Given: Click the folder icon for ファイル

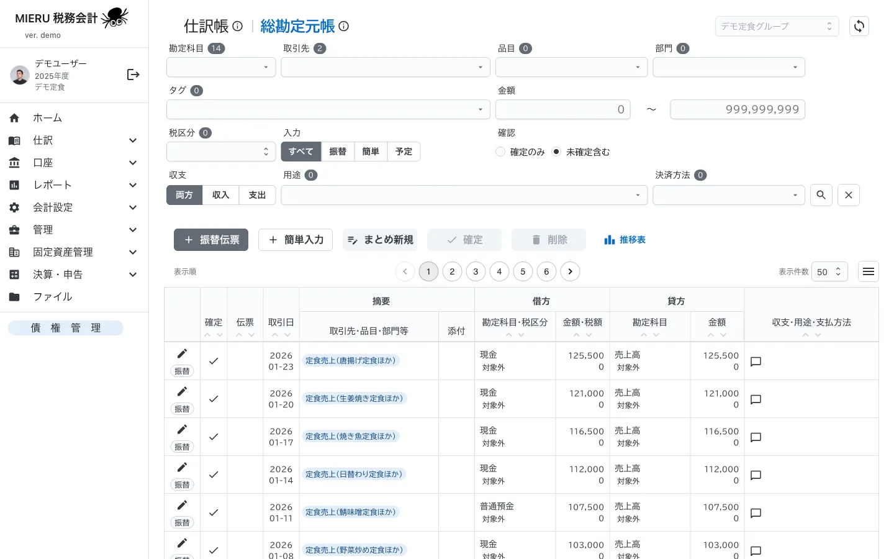Looking at the screenshot, I should pyautogui.click(x=14, y=297).
